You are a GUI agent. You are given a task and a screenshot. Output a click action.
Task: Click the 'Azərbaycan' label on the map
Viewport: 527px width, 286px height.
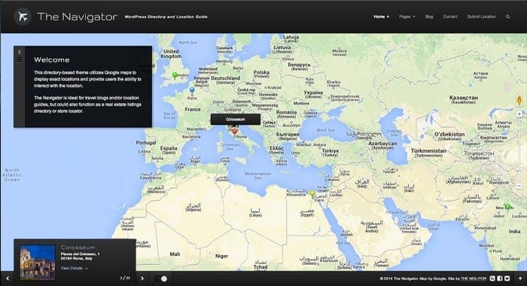pos(382,144)
